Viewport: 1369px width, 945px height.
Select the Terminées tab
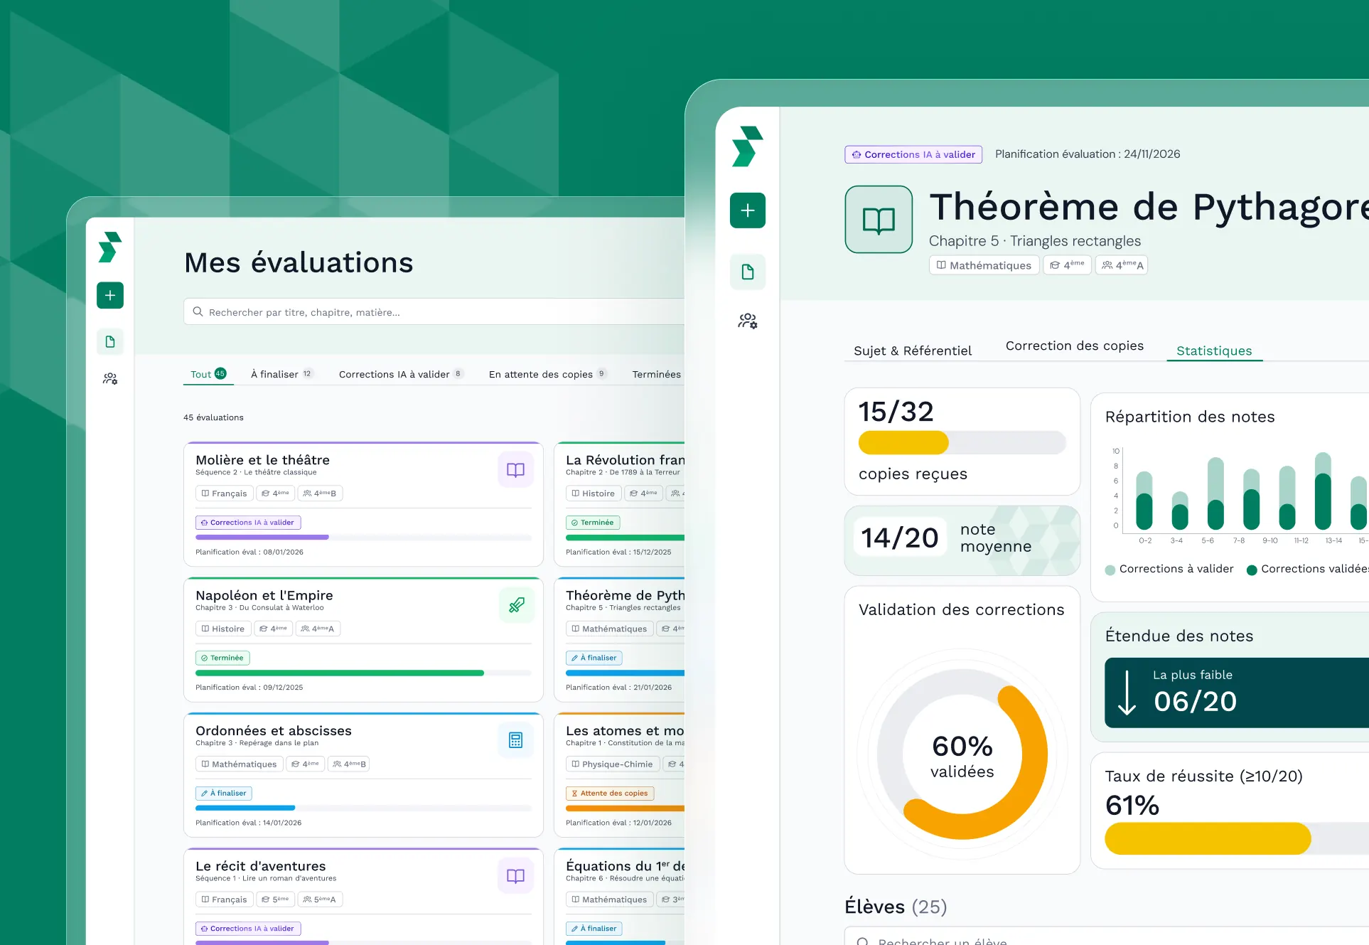[x=657, y=374]
